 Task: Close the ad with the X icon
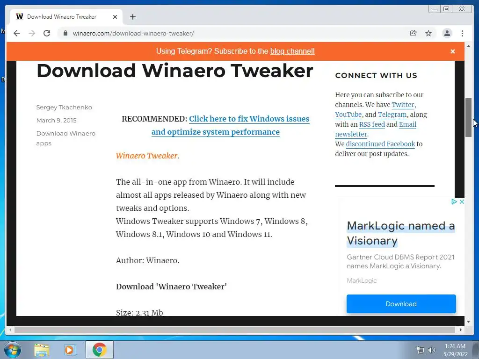462,202
